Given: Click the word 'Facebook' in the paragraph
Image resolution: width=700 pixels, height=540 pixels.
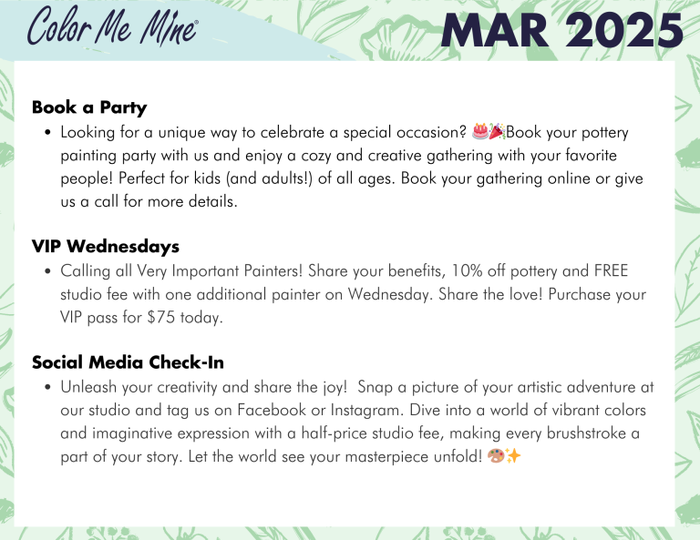Looking at the screenshot, I should click(272, 410).
